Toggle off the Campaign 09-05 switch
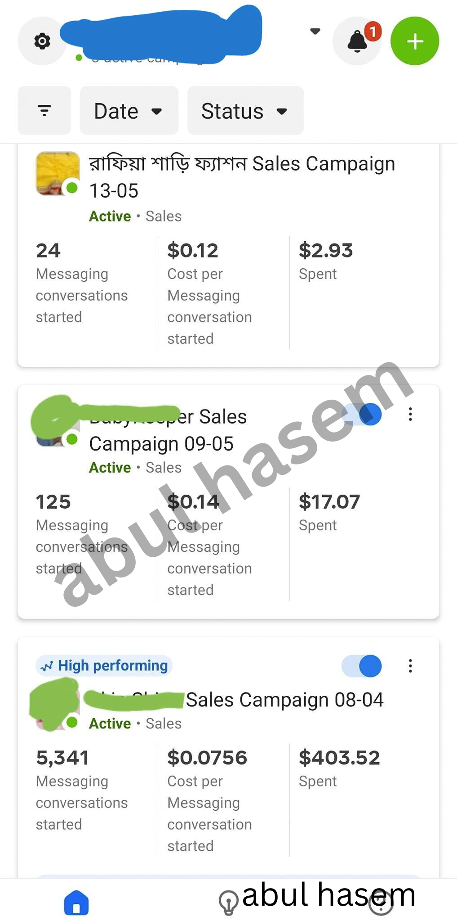 coord(362,414)
